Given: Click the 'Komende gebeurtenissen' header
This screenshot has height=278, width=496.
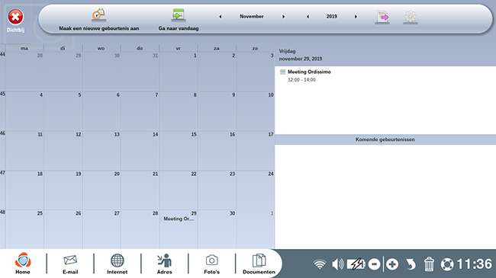Looking at the screenshot, I should tap(385, 139).
